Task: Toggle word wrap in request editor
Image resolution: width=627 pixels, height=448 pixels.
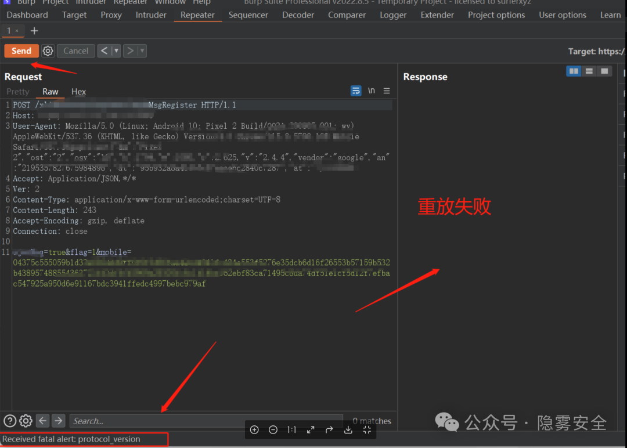Action: [356, 91]
